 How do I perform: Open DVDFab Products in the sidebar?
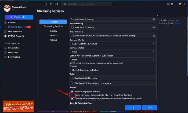(16, 36)
